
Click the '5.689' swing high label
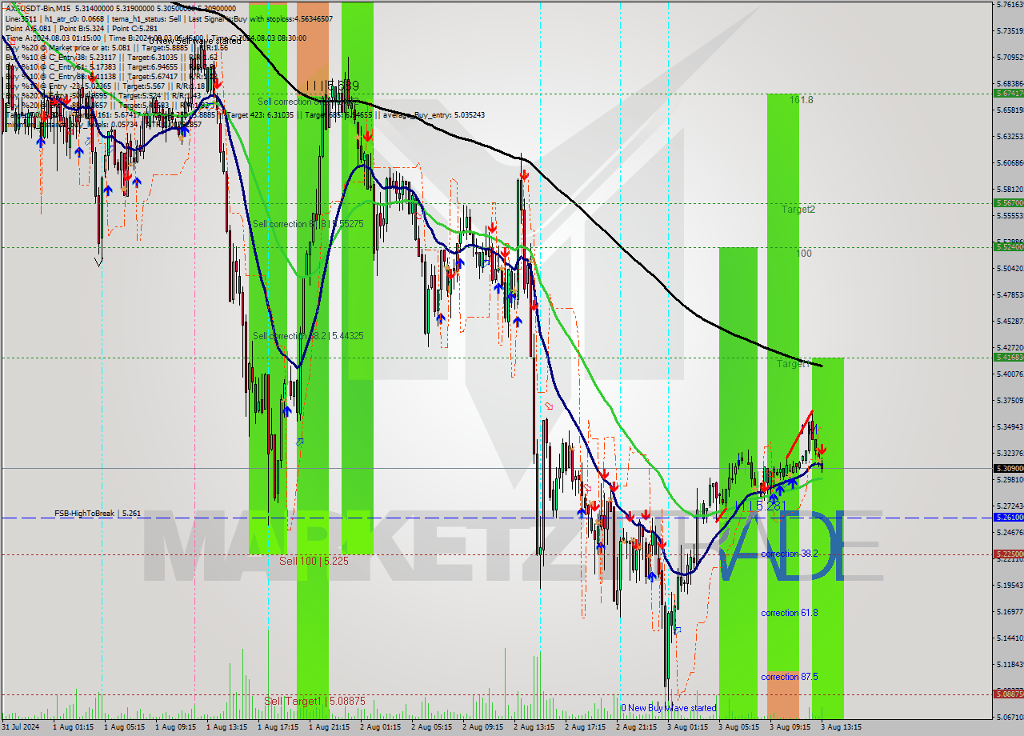tap(332, 86)
